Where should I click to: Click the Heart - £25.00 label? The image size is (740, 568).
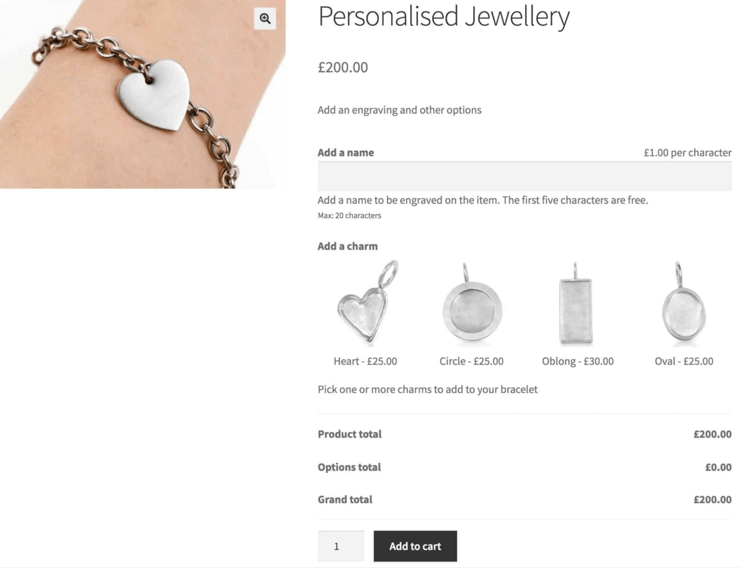point(365,361)
